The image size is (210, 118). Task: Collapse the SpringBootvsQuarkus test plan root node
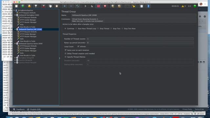pos(14,10)
